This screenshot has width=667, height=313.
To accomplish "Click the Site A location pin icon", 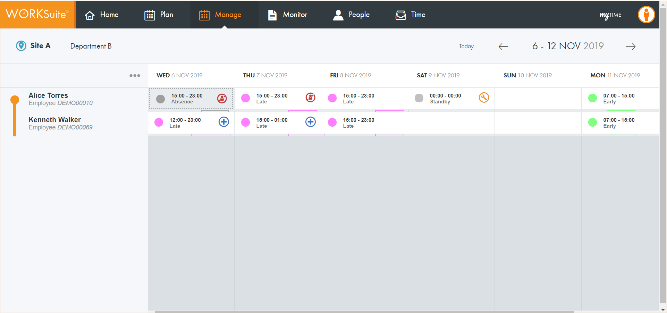I will [21, 46].
